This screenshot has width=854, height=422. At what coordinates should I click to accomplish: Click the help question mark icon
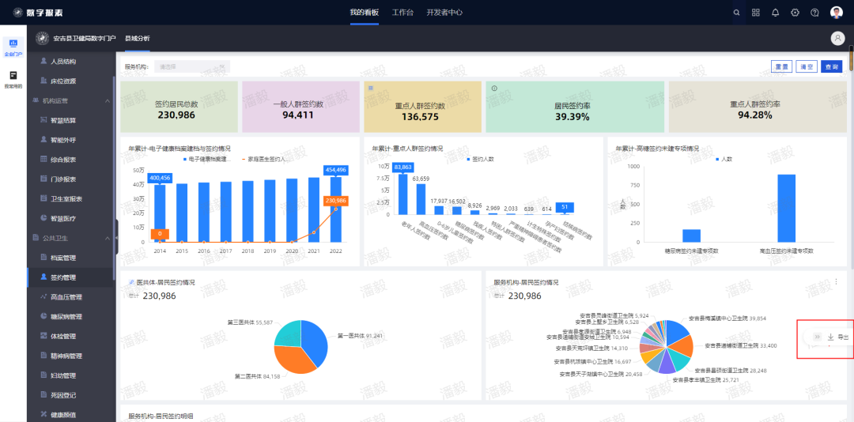(814, 13)
